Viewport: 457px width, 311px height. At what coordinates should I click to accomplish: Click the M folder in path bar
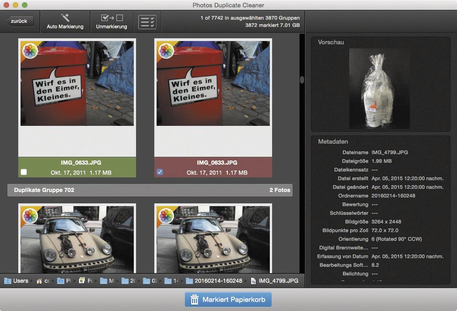click(x=107, y=281)
